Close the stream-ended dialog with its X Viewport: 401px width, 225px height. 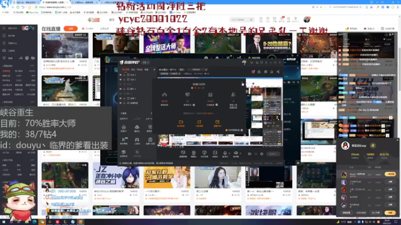point(242,83)
